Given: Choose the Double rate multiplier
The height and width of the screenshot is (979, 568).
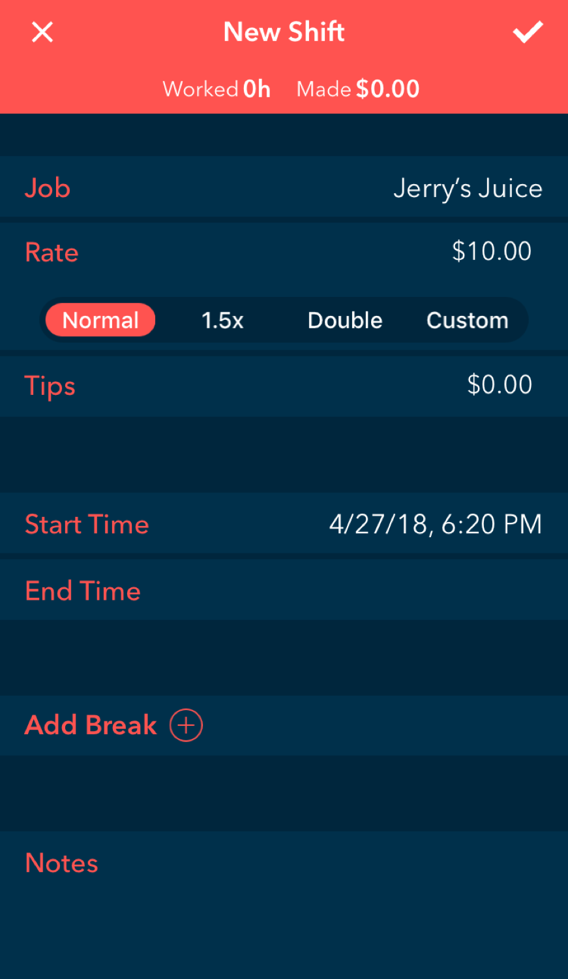Looking at the screenshot, I should coord(345,320).
